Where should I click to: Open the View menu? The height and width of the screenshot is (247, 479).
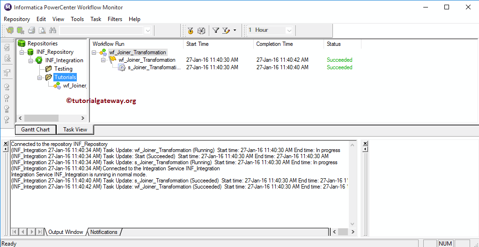click(x=58, y=19)
